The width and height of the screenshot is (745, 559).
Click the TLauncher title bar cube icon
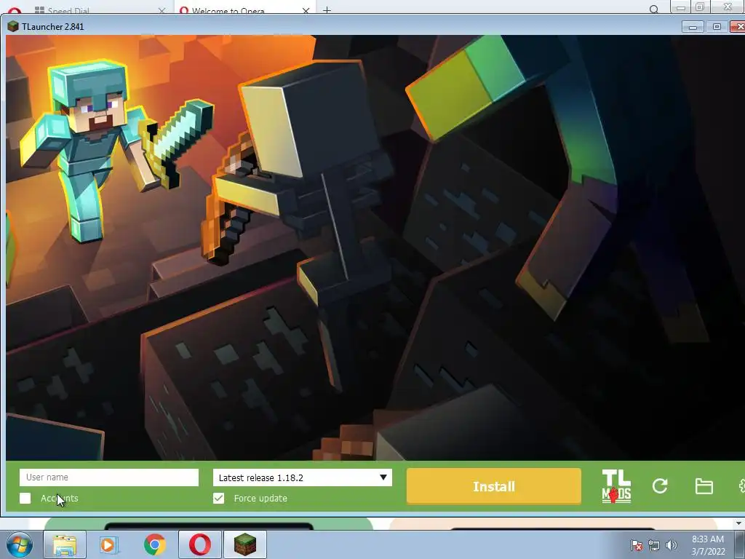pos(13,27)
